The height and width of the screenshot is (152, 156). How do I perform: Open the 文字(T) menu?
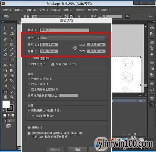(x=43, y=10)
